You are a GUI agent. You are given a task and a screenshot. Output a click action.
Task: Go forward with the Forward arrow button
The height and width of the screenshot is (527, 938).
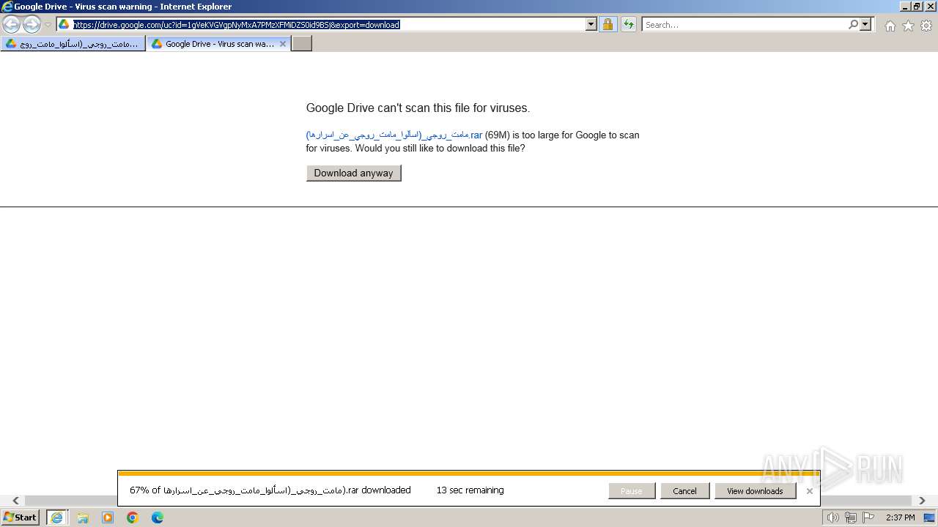click(x=32, y=24)
